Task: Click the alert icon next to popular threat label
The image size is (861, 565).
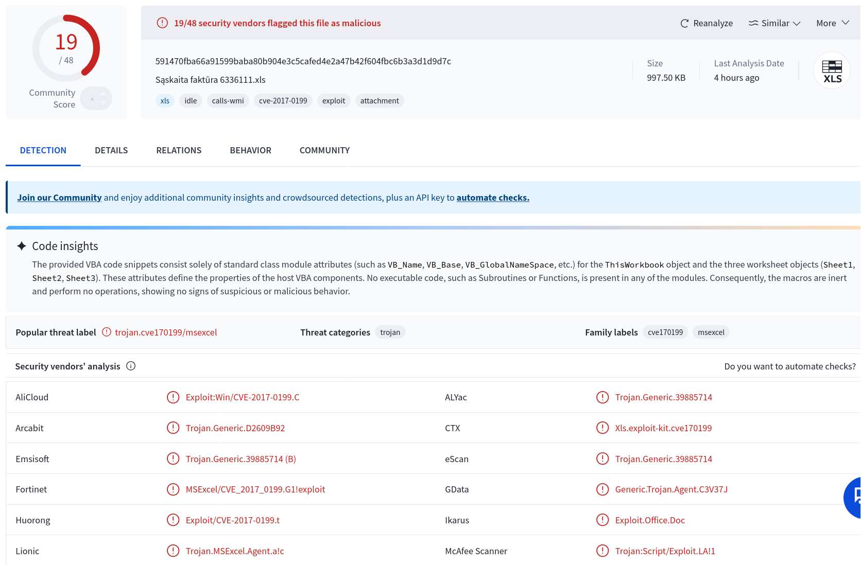Action: pos(107,332)
